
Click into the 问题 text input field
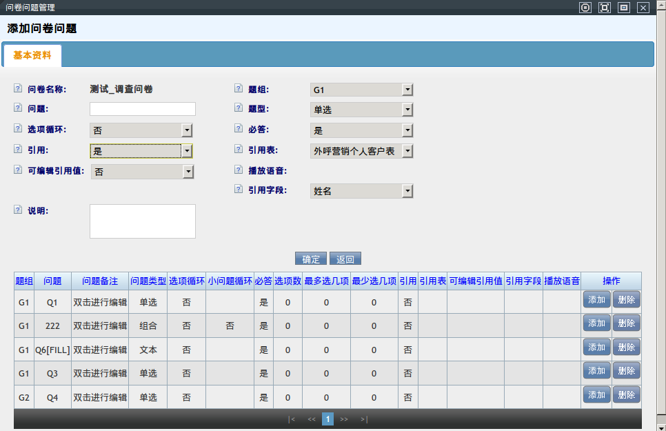[143, 109]
